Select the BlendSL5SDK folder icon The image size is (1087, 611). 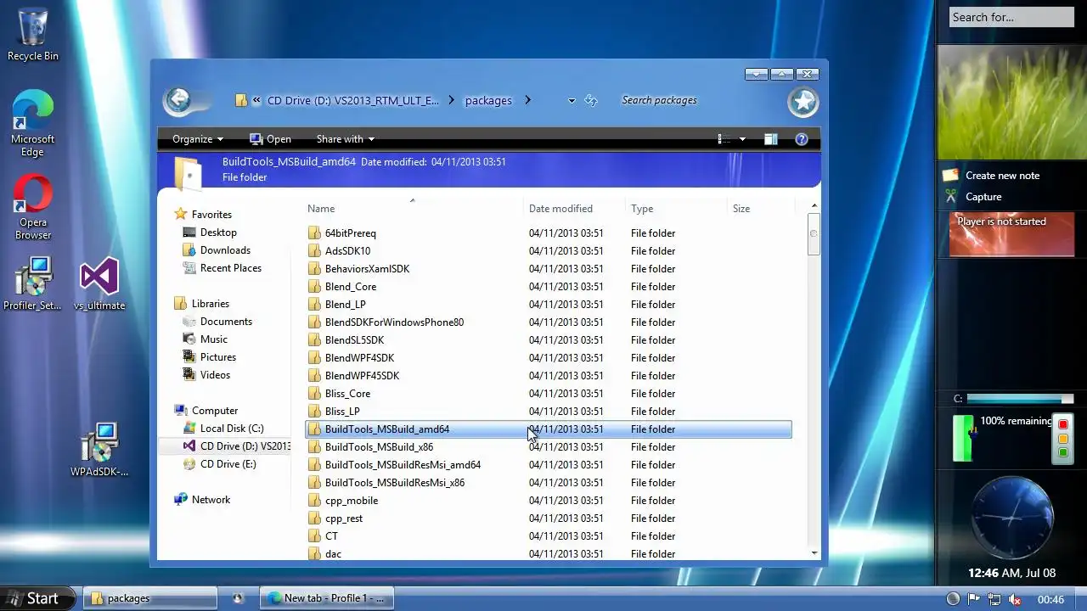tap(314, 339)
